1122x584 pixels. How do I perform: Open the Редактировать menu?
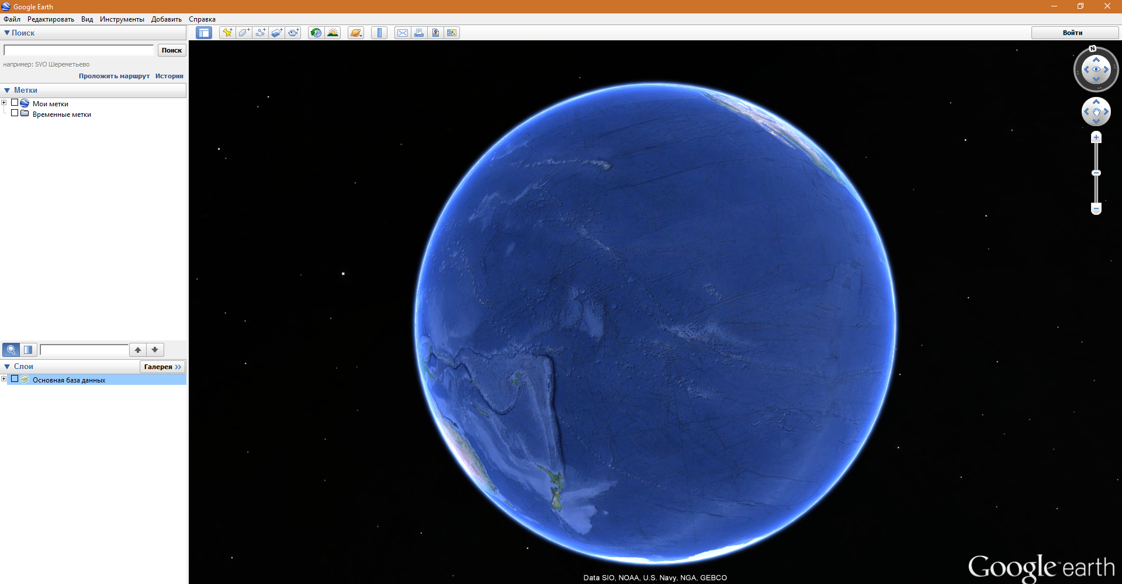(51, 19)
